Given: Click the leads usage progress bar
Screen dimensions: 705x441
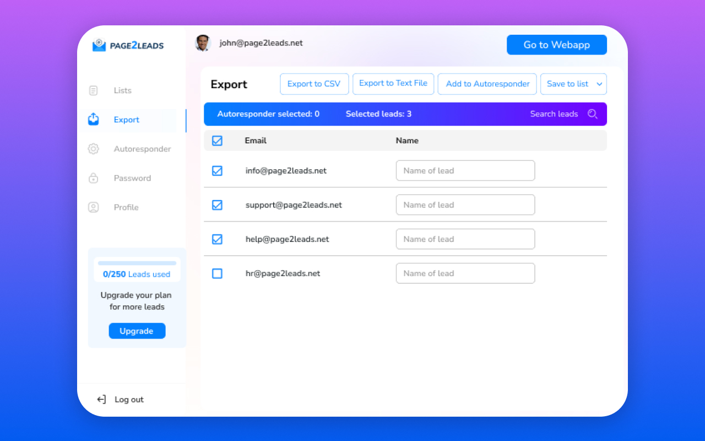Looking at the screenshot, I should click(137, 263).
